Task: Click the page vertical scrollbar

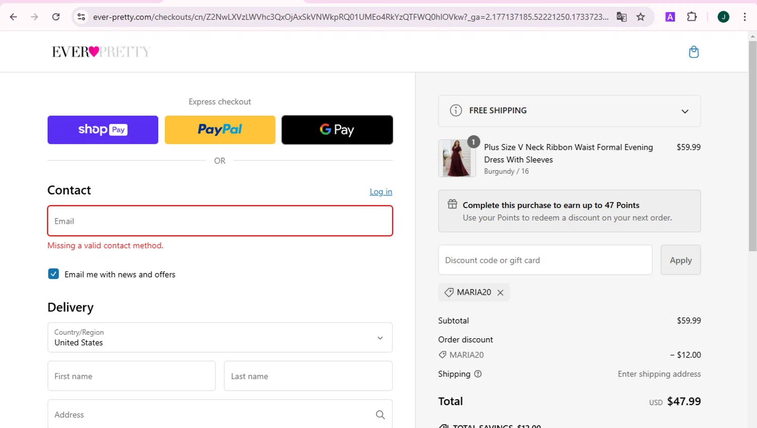Action: click(752, 146)
